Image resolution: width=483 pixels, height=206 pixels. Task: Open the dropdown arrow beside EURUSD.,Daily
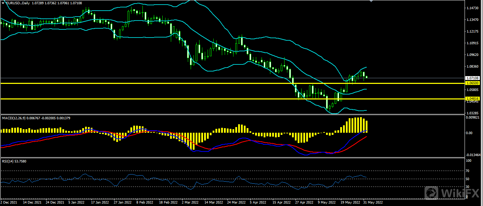tap(3, 3)
